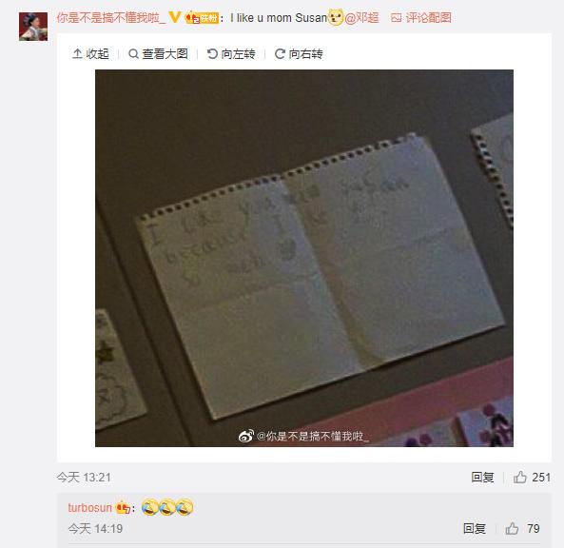Open the @邓超 mention link
This screenshot has height=548, width=564.
(361, 17)
